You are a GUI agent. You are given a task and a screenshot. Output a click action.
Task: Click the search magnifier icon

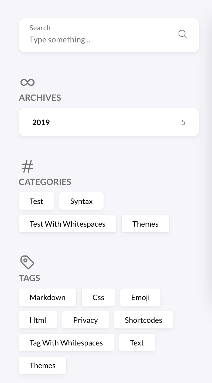183,34
